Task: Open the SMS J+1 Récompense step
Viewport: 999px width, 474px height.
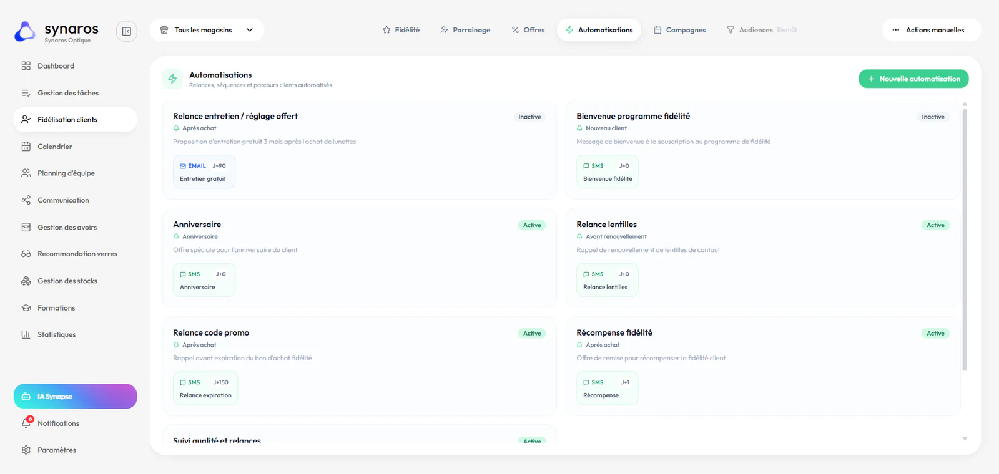Action: [608, 389]
